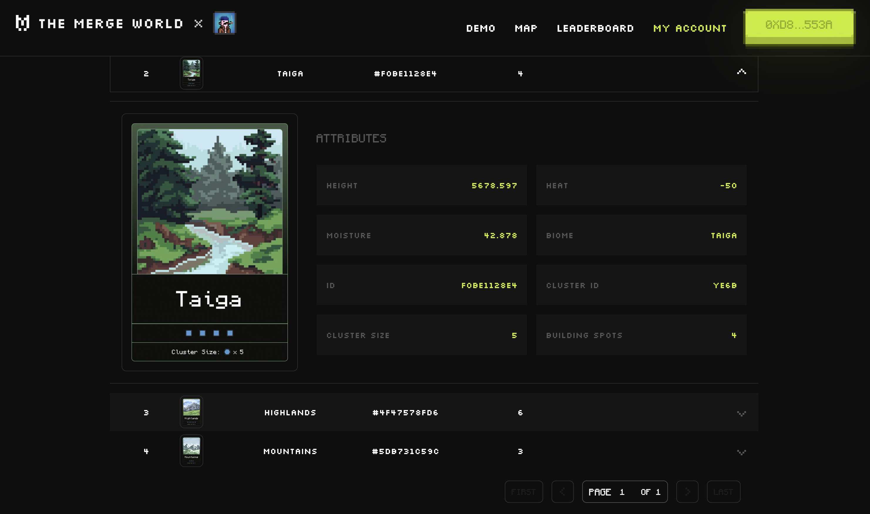Open the Demo nav item
This screenshot has height=514, width=870.
coord(481,28)
